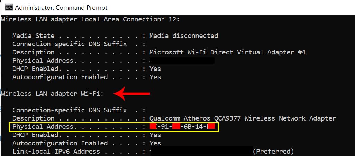Click the Wireless LAN adapter Wi-Fi heading

coord(52,94)
